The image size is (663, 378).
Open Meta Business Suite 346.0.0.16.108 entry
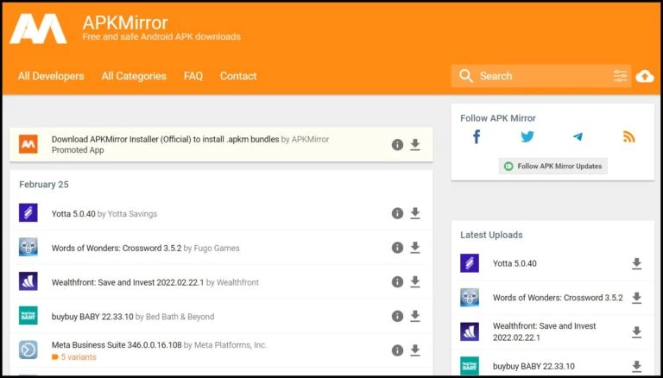(x=117, y=345)
